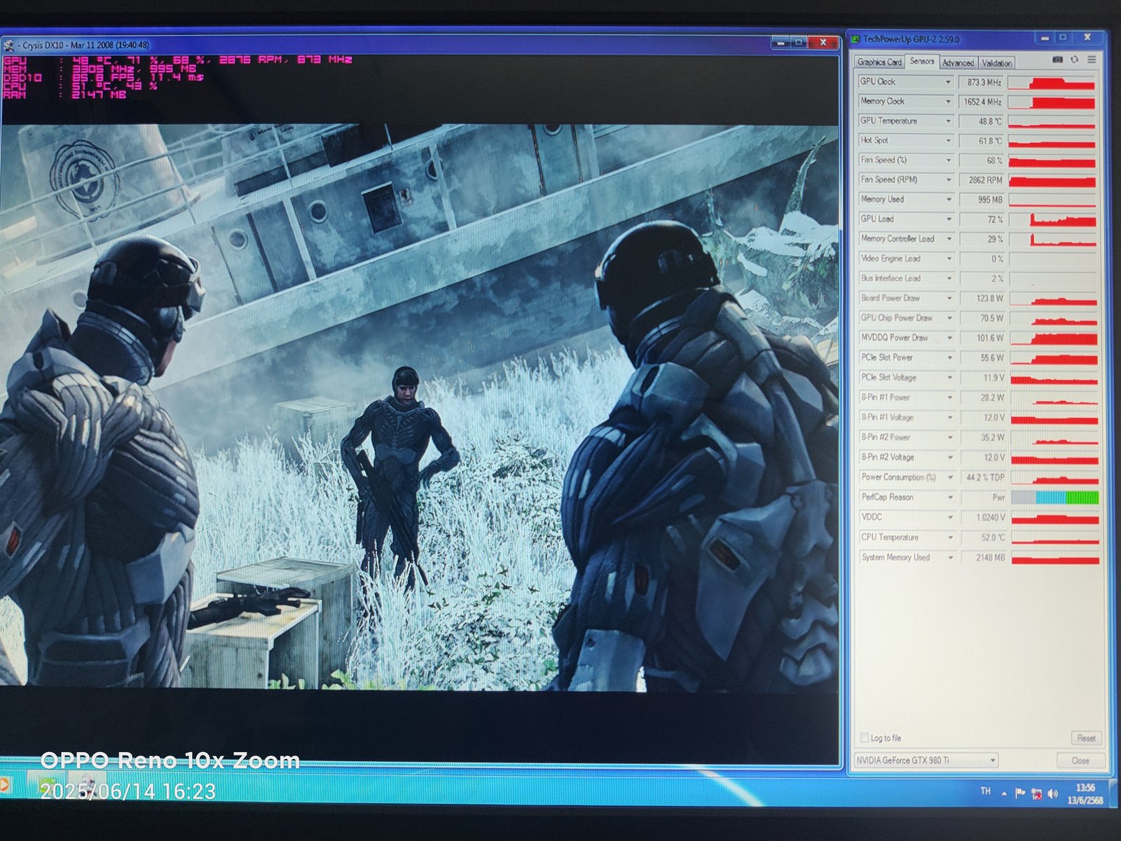The width and height of the screenshot is (1121, 841).
Task: Open the CPU Temperature dropdown
Action: pos(951,538)
